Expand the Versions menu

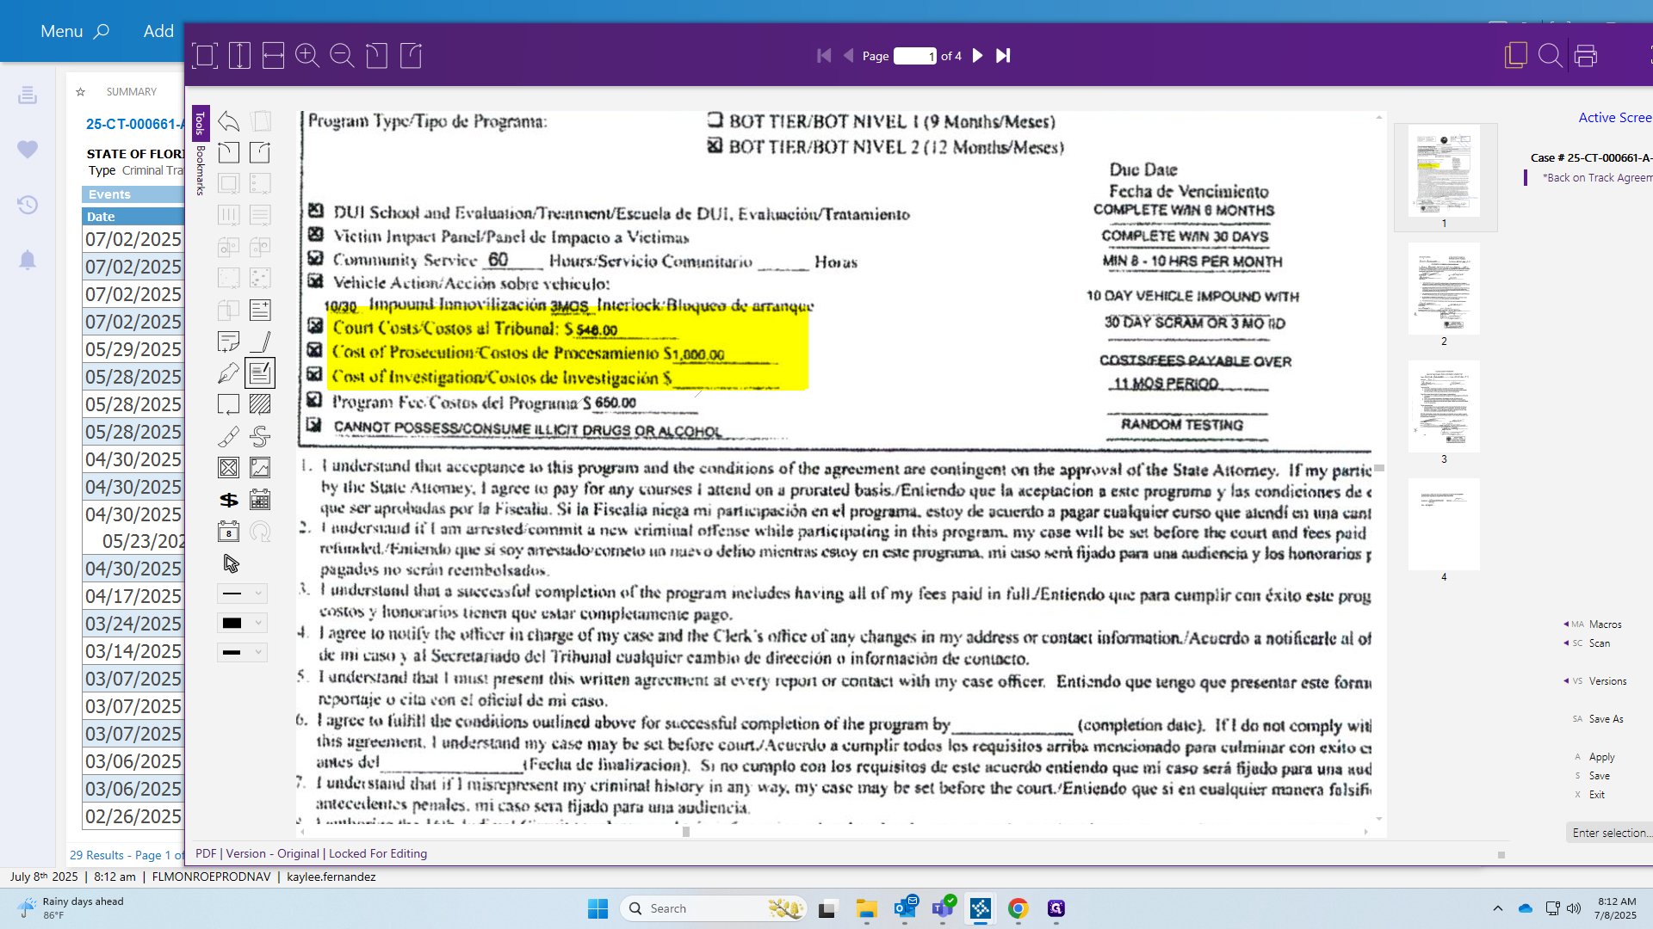1607,681
